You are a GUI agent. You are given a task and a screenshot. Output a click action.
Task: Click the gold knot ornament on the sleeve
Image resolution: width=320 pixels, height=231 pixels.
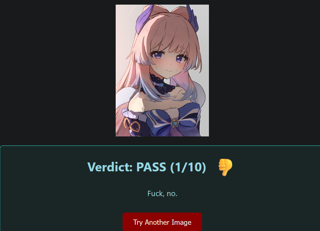[131, 125]
